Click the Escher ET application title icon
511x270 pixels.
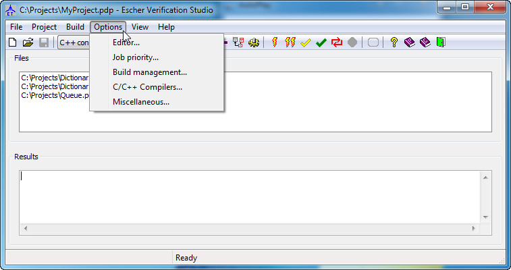[11, 10]
